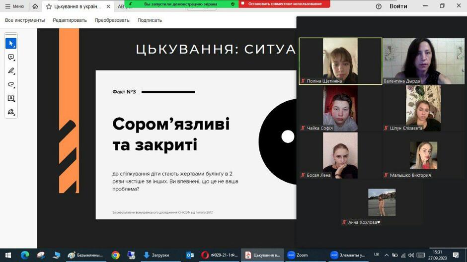Image resolution: width=467 pixels, height=262 pixels.
Task: Select the Signature pen tool
Action: coord(11,112)
